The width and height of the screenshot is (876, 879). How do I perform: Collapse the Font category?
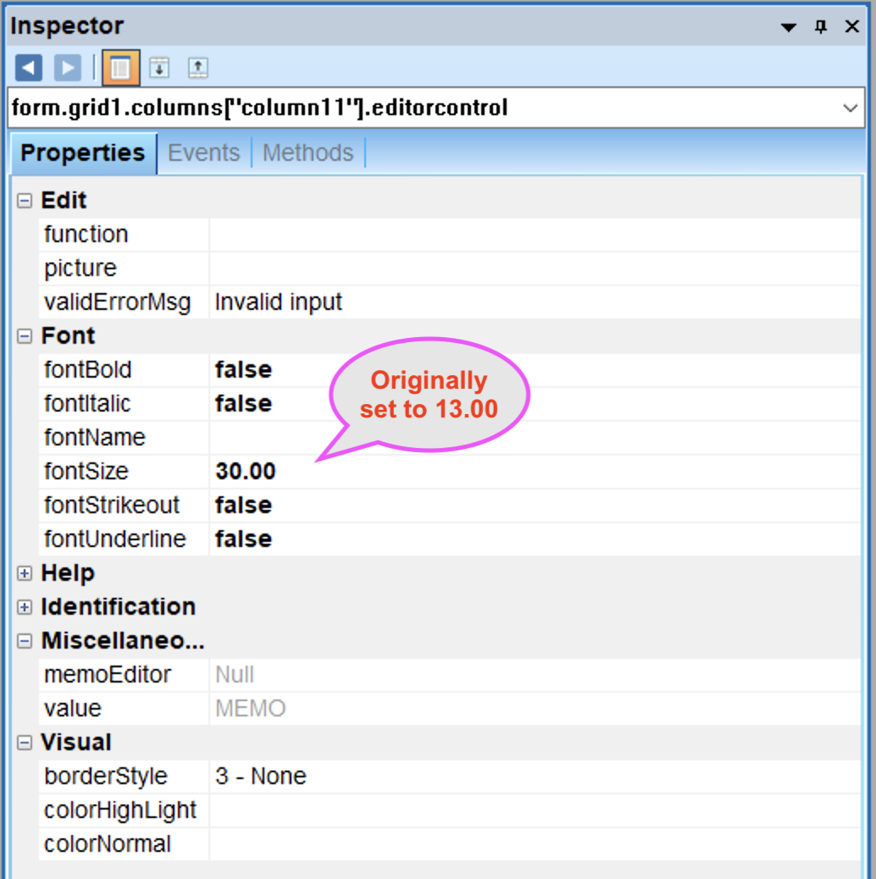click(x=25, y=336)
